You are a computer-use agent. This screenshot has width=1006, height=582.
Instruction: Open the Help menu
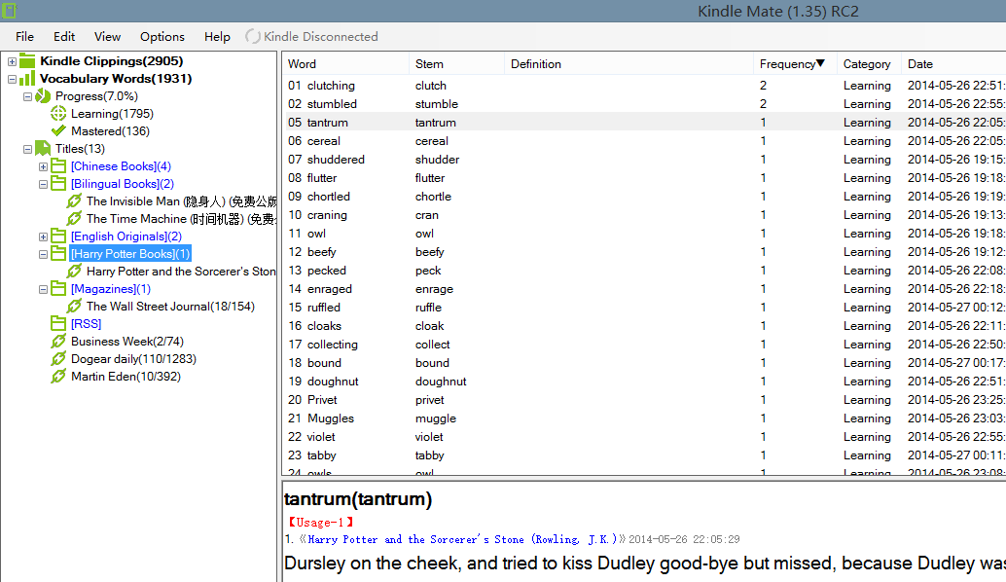(217, 37)
